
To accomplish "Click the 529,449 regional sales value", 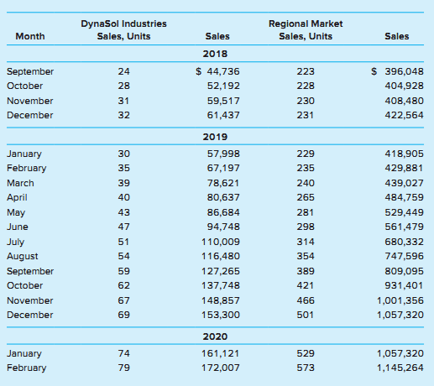I will pos(404,212).
